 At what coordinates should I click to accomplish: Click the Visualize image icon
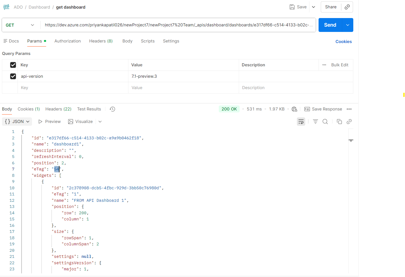pyautogui.click(x=71, y=122)
